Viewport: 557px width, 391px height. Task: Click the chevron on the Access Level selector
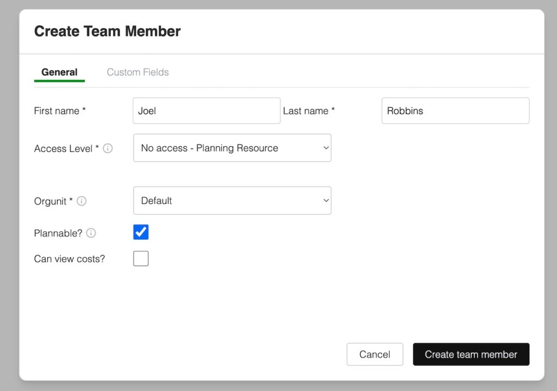325,147
